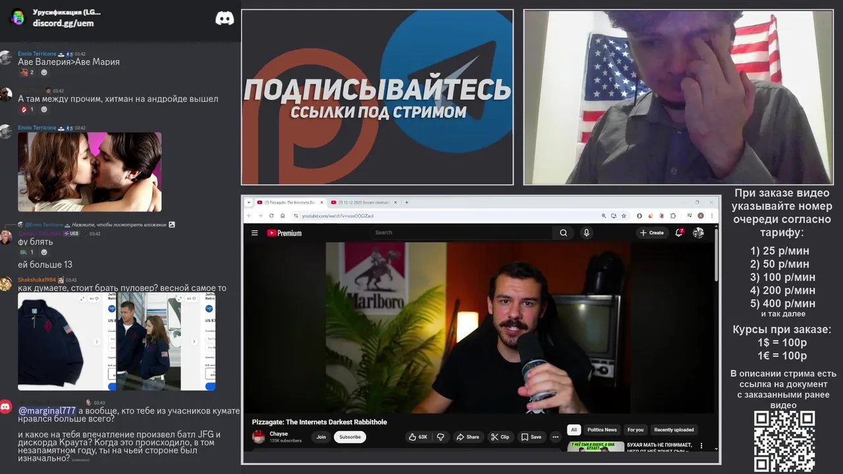Click the @marginal777 mention in chat
Screen dimensions: 843x474
coord(47,411)
